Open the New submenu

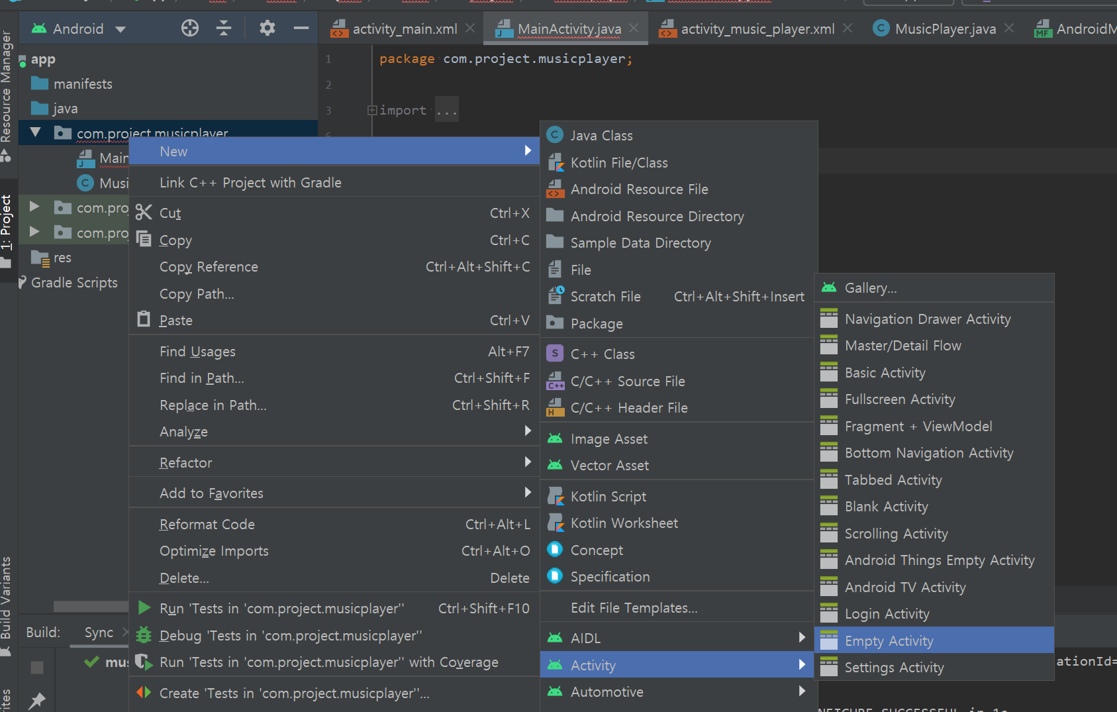pos(334,151)
